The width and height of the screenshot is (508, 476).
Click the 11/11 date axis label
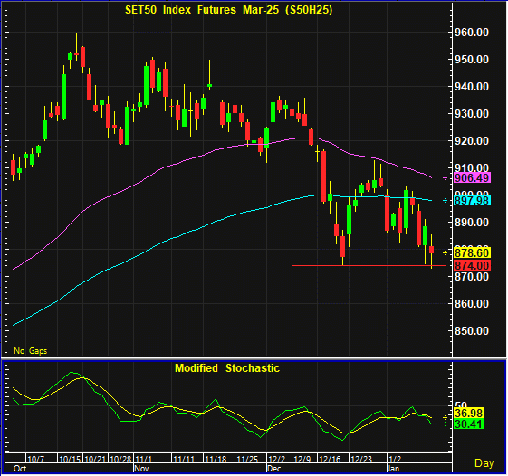pyautogui.click(x=184, y=459)
